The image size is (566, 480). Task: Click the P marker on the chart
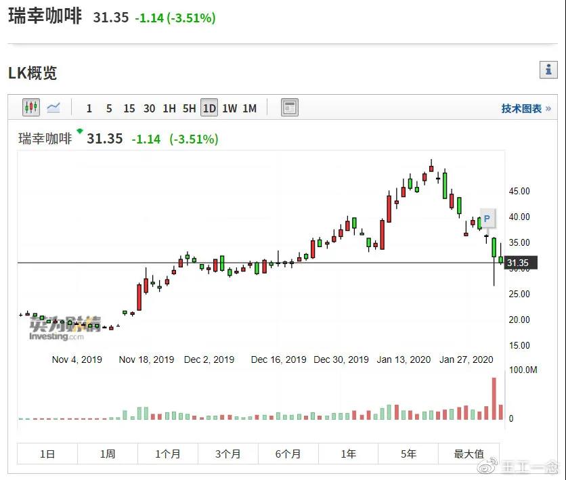pyautogui.click(x=487, y=219)
